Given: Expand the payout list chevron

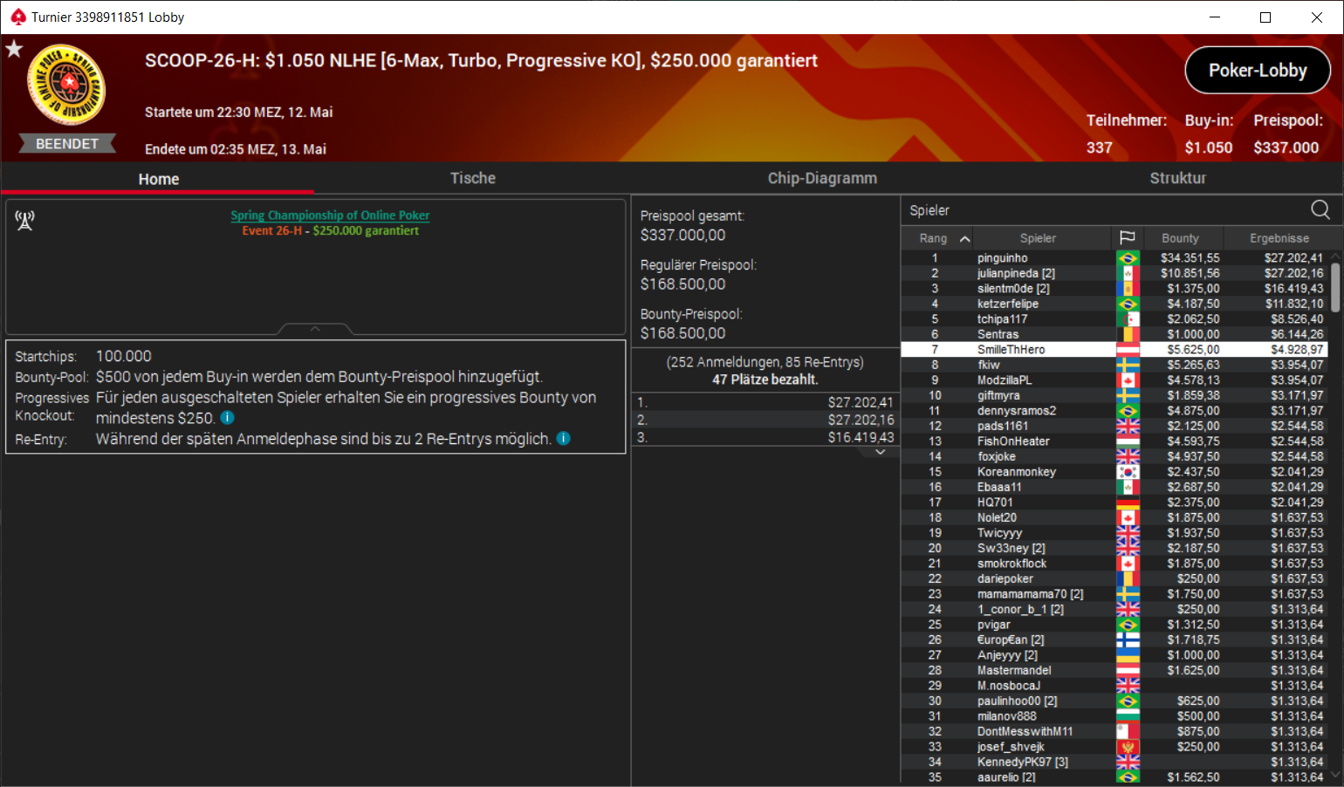Looking at the screenshot, I should click(x=881, y=452).
